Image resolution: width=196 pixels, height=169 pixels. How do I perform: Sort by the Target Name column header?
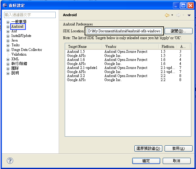[x=84, y=47]
